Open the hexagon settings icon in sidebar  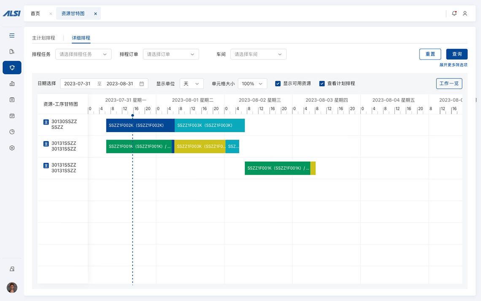tap(12, 148)
